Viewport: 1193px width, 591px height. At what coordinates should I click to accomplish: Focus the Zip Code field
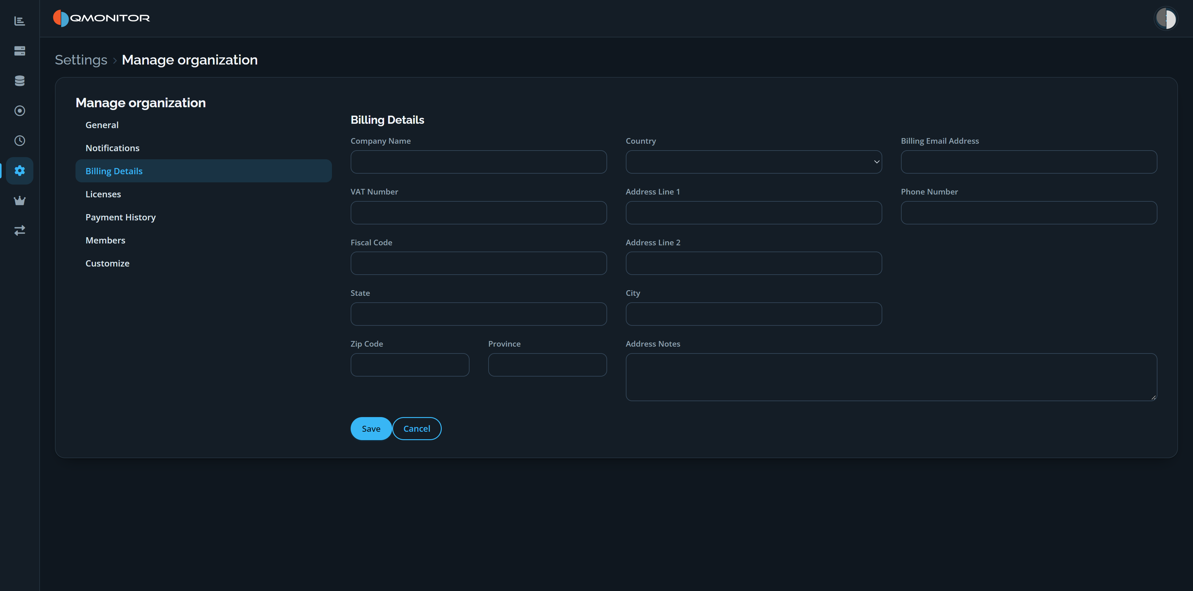[409, 365]
